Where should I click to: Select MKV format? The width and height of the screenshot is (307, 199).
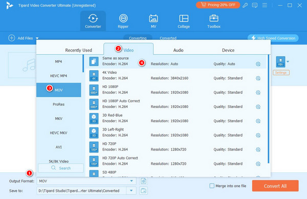tap(58, 119)
